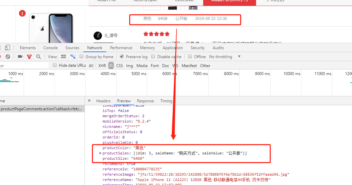Open the Security panel tab
This screenshot has width=352, height=185.
coord(197,48)
